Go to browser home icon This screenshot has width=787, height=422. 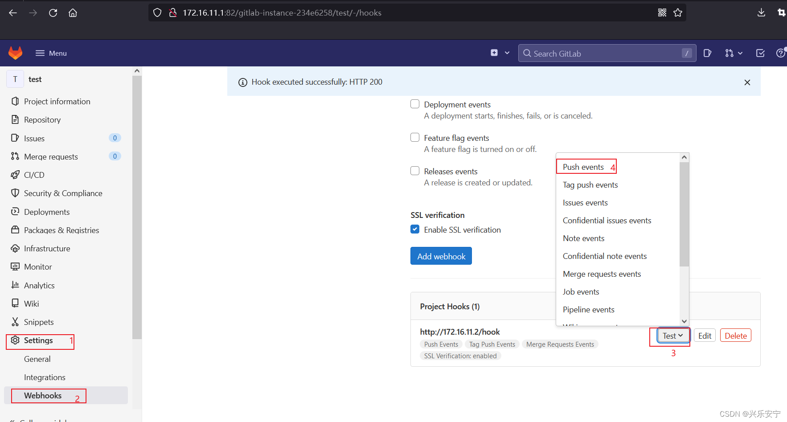click(73, 13)
